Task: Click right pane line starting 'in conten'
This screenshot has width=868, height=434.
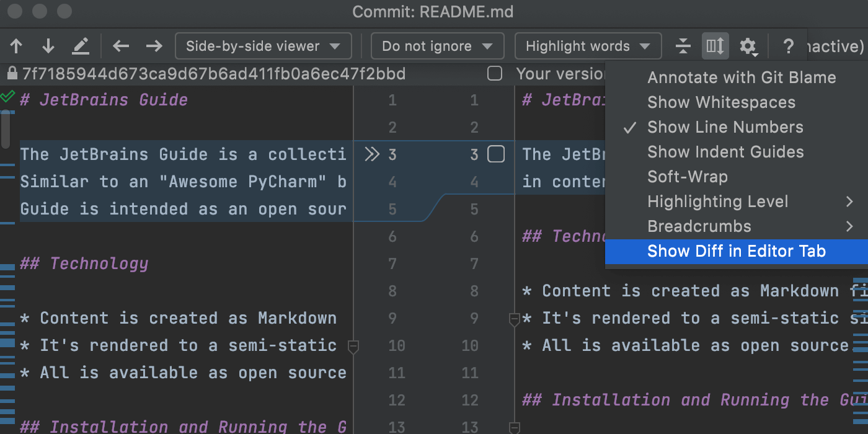Action: click(564, 182)
